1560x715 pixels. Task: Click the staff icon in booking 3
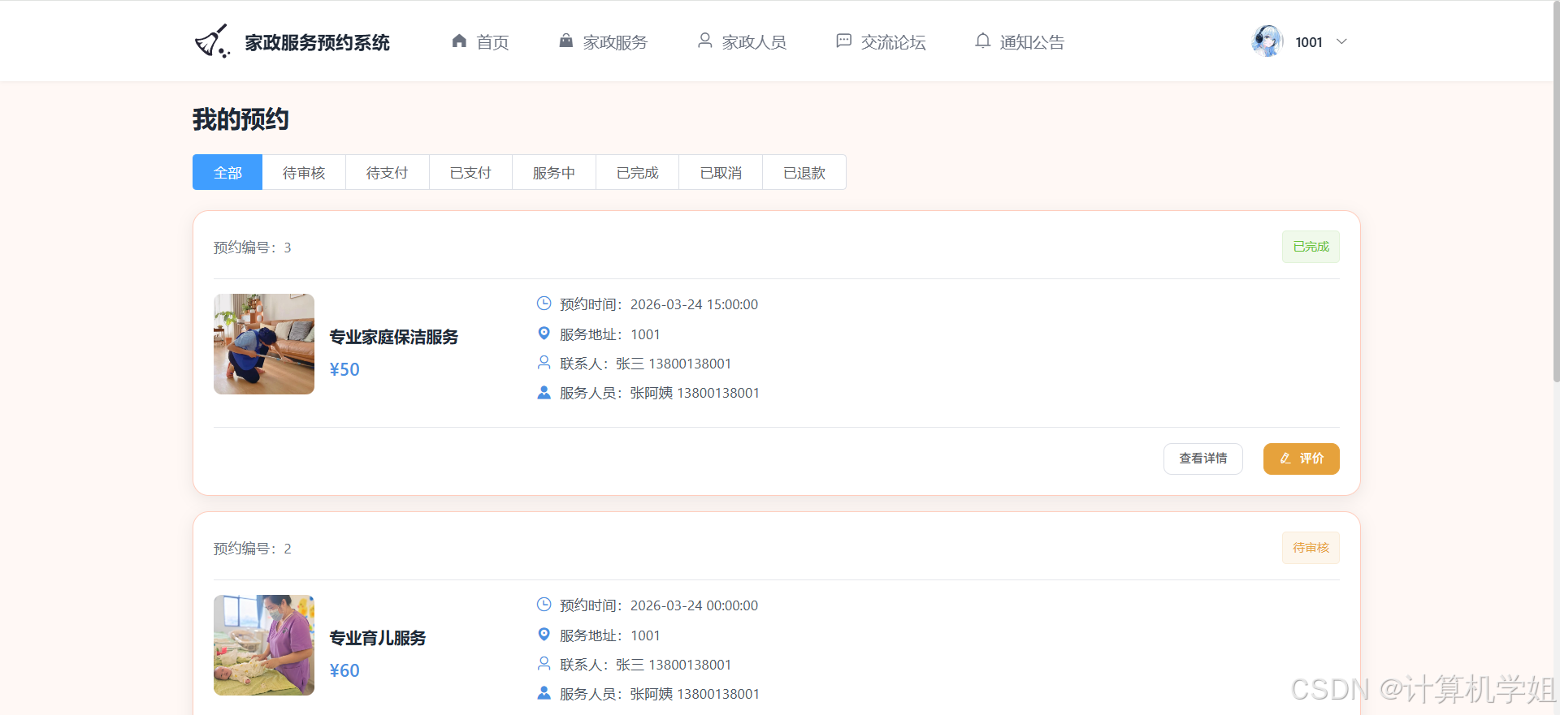[x=544, y=392]
